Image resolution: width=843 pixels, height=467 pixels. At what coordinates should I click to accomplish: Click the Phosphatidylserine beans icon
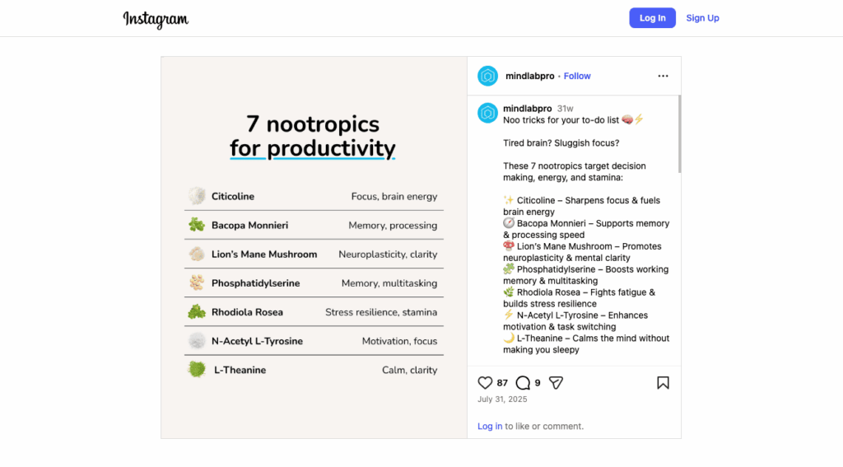coord(197,283)
